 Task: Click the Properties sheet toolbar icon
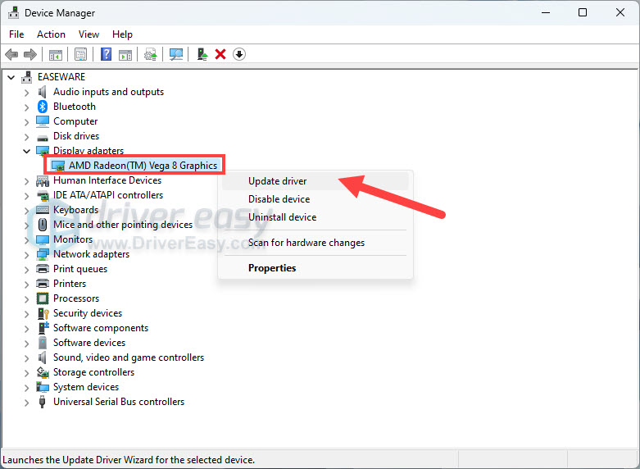[x=81, y=54]
